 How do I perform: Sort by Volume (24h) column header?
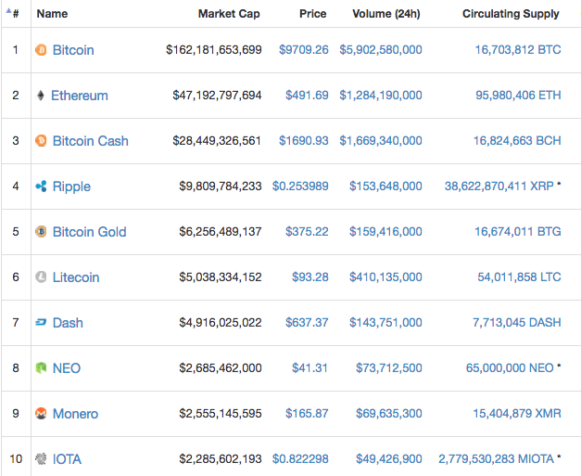click(386, 14)
